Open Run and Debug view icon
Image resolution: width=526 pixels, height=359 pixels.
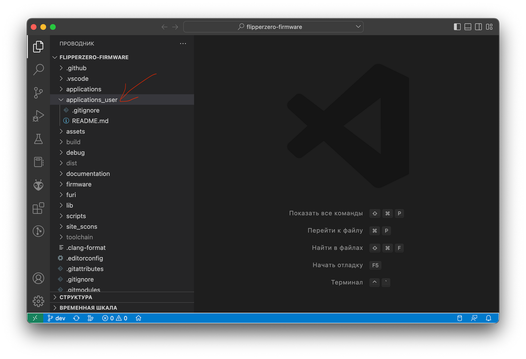[38, 116]
